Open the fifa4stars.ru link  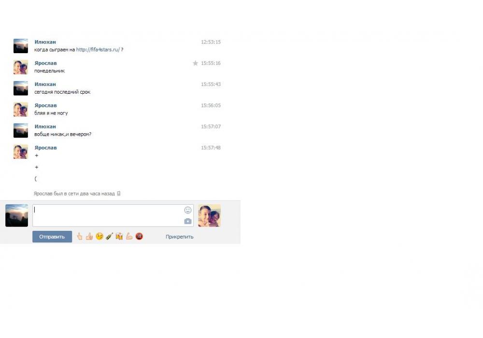tap(98, 50)
